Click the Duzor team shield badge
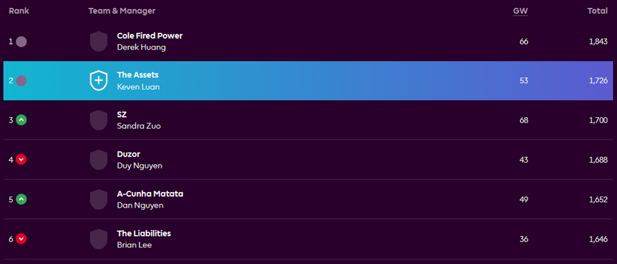Screen dimensions: 617x264 [98, 160]
